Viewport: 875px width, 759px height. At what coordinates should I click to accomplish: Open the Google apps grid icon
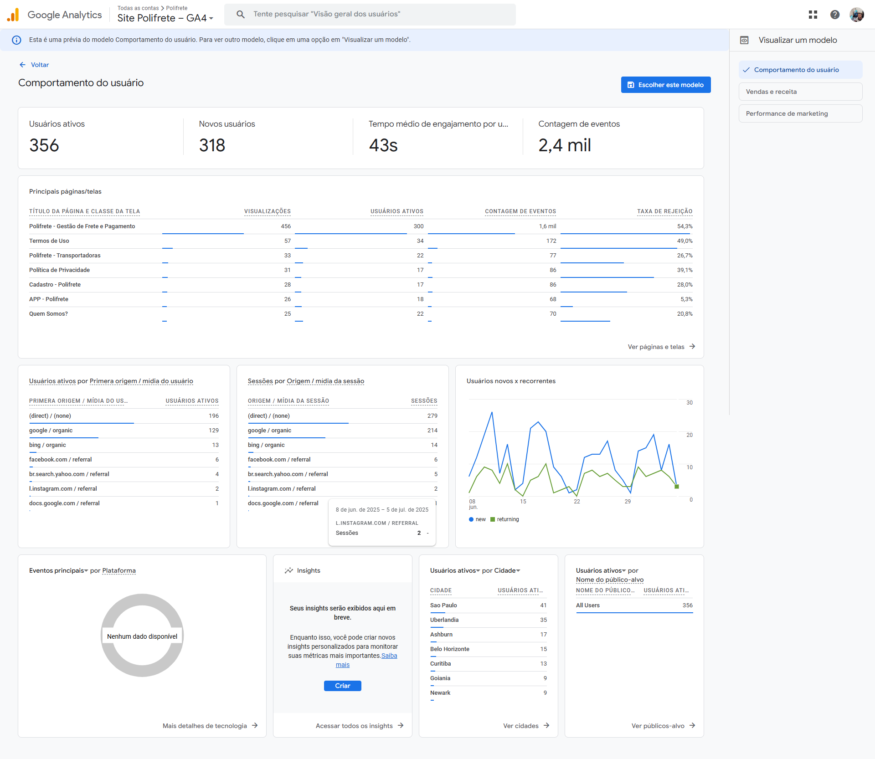click(813, 15)
